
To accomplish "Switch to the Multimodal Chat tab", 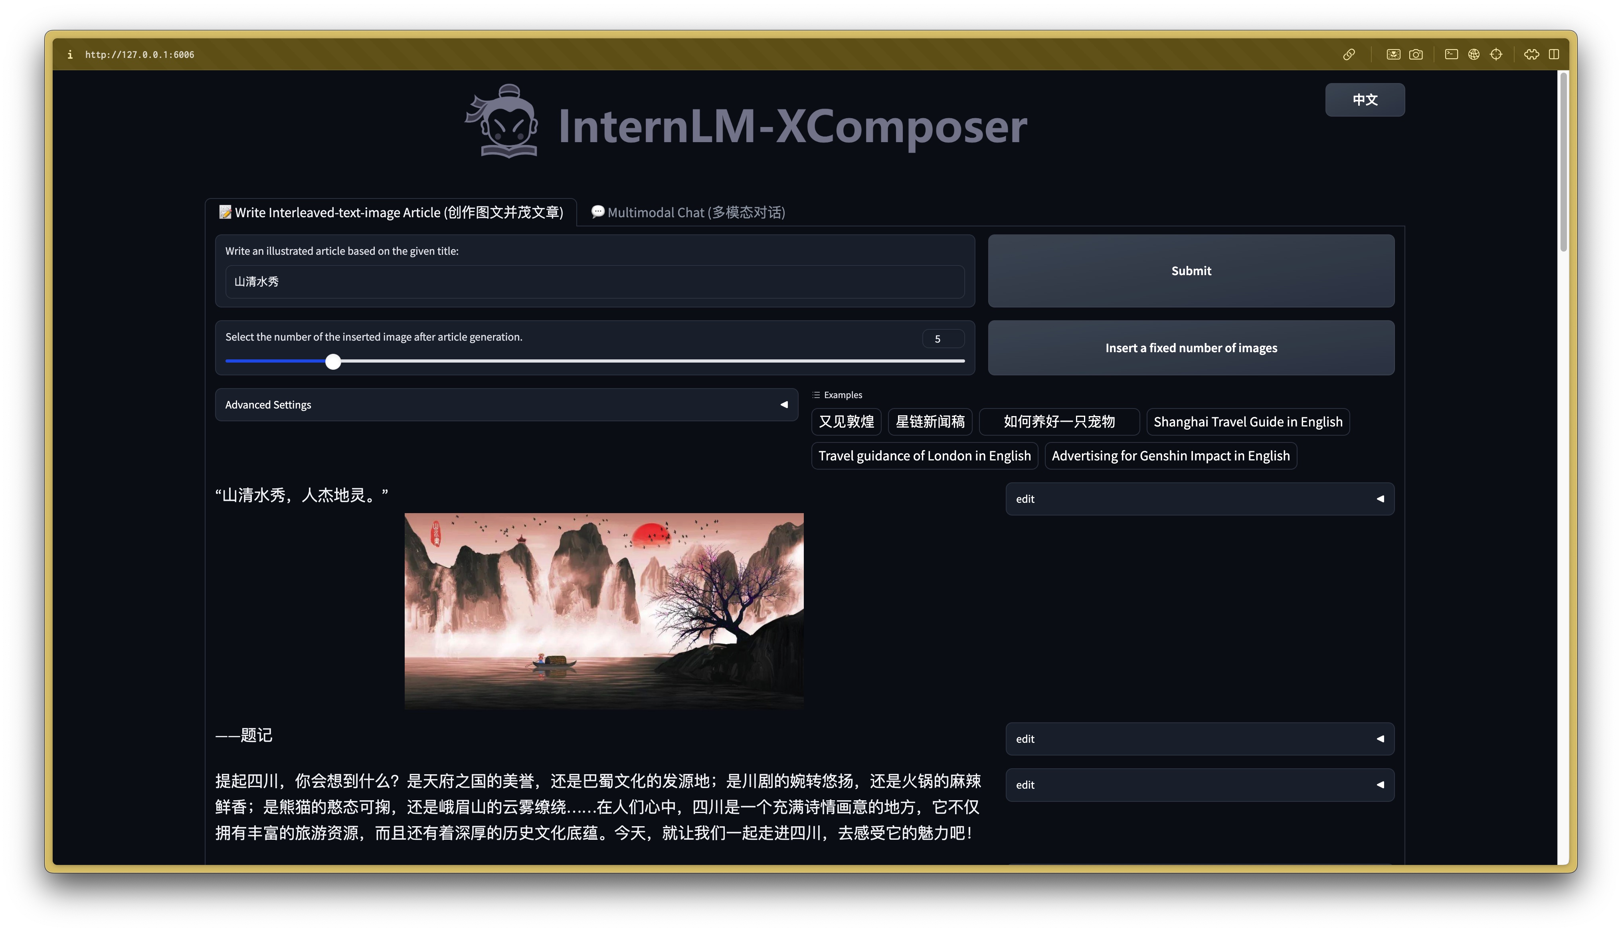I will click(x=688, y=212).
